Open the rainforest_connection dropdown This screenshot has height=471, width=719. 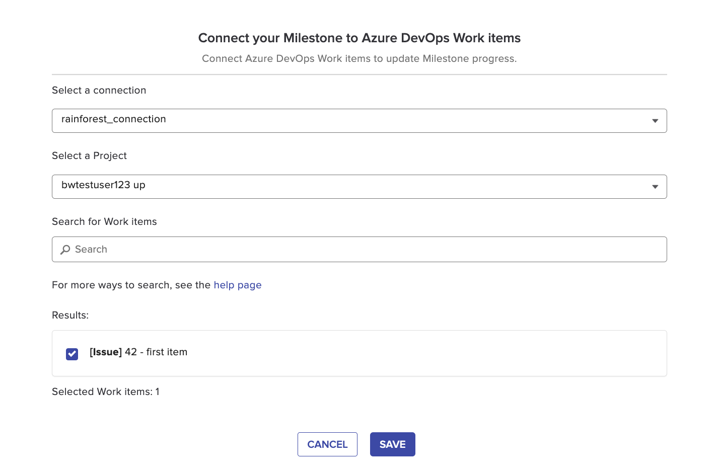point(359,121)
